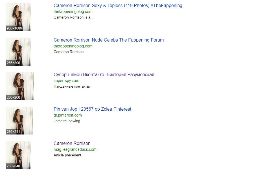Go to the super-spy.com domain link
The image size is (254, 171).
[x=66, y=81]
